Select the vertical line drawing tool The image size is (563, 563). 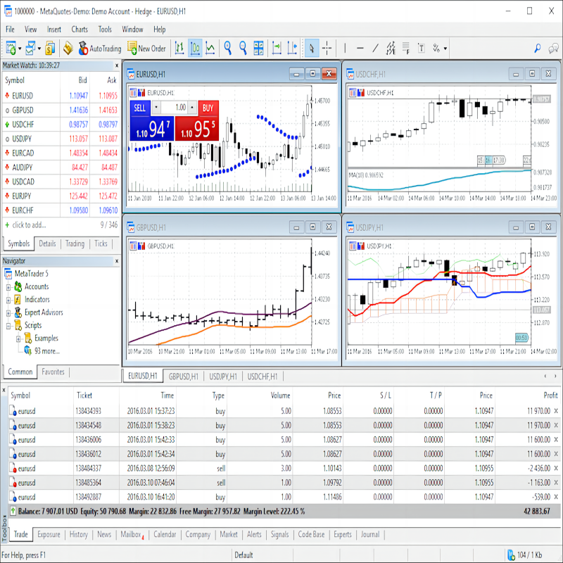[x=345, y=48]
